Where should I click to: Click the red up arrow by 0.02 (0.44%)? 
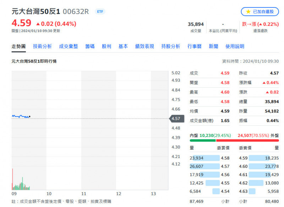click(x=38, y=24)
